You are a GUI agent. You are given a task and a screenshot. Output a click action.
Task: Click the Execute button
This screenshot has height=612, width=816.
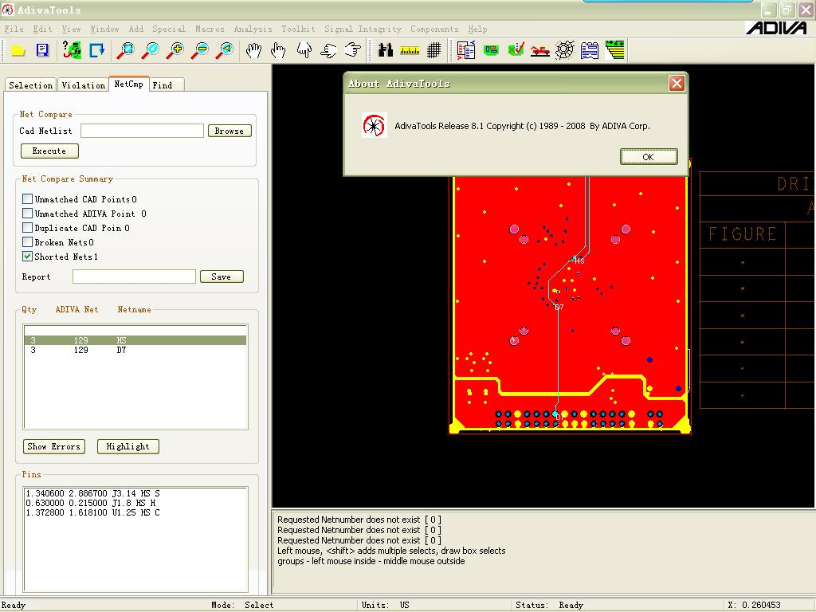pos(49,151)
